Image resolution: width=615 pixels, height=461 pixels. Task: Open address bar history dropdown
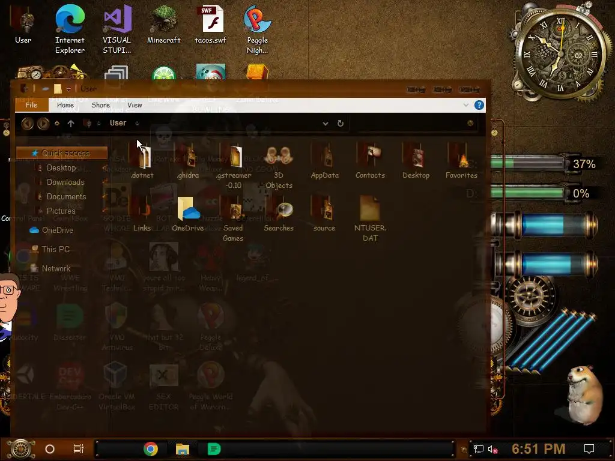point(325,124)
